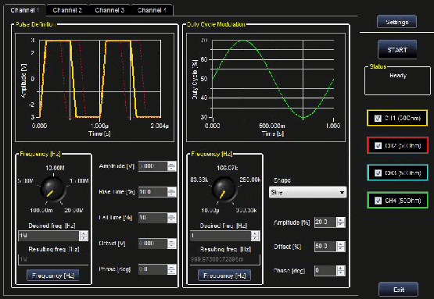The image size is (434, 299).
Task: Switch to the Channel 1 tab
Action: coord(24,10)
